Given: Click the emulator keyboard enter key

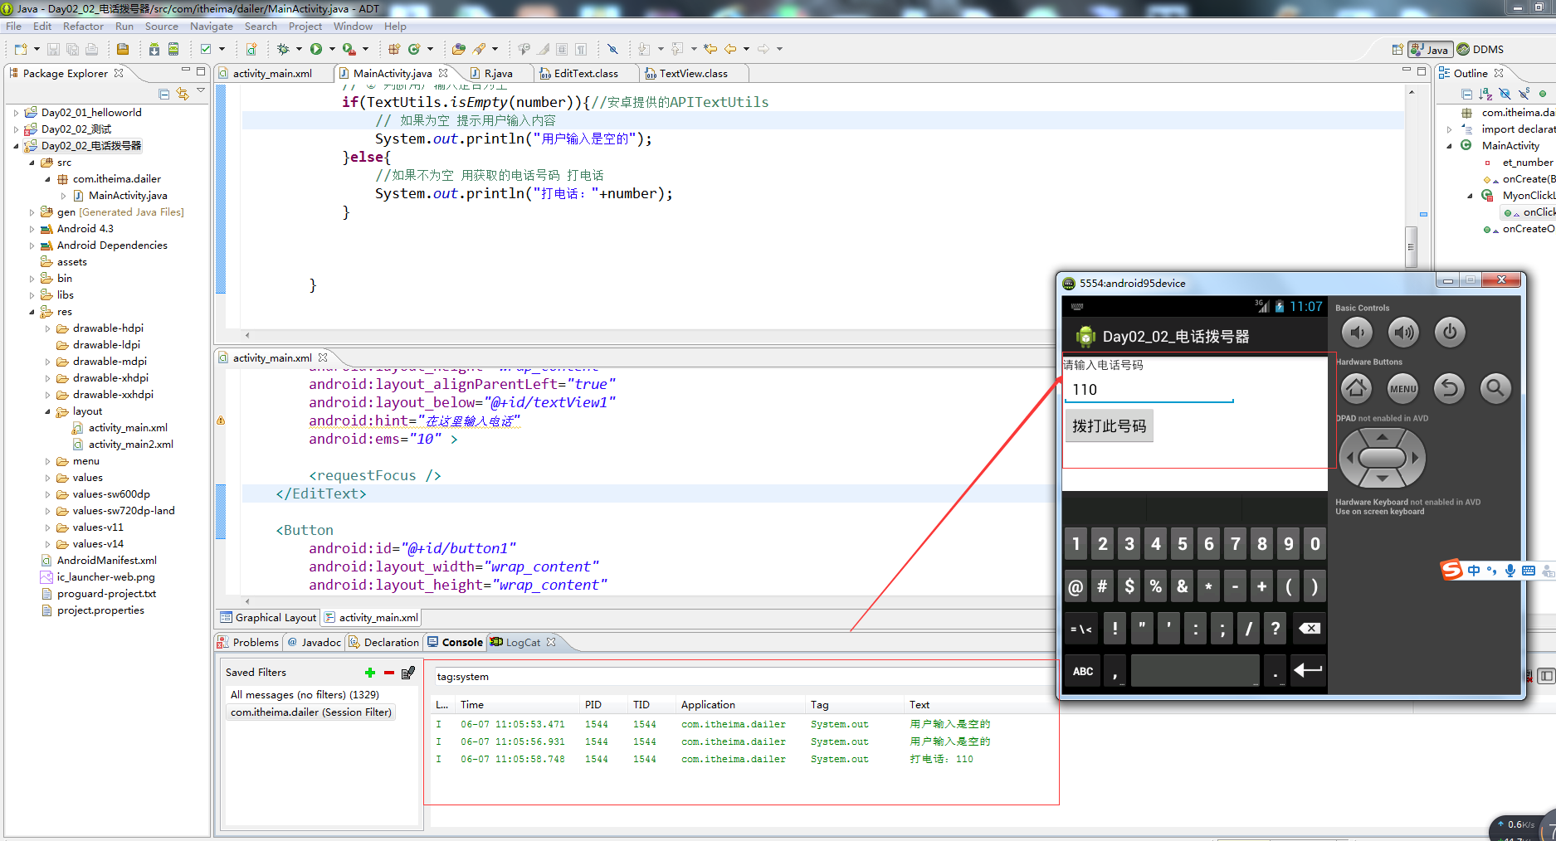Looking at the screenshot, I should pyautogui.click(x=1308, y=671).
